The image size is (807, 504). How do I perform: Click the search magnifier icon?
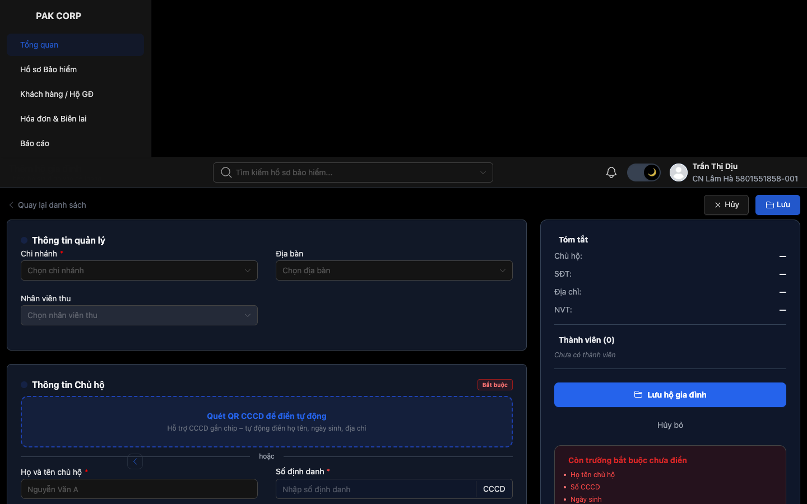(x=226, y=172)
